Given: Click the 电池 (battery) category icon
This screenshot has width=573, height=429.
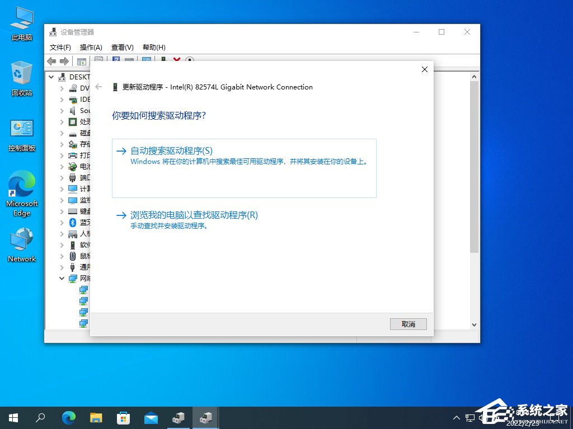Looking at the screenshot, I should pyautogui.click(x=73, y=166).
